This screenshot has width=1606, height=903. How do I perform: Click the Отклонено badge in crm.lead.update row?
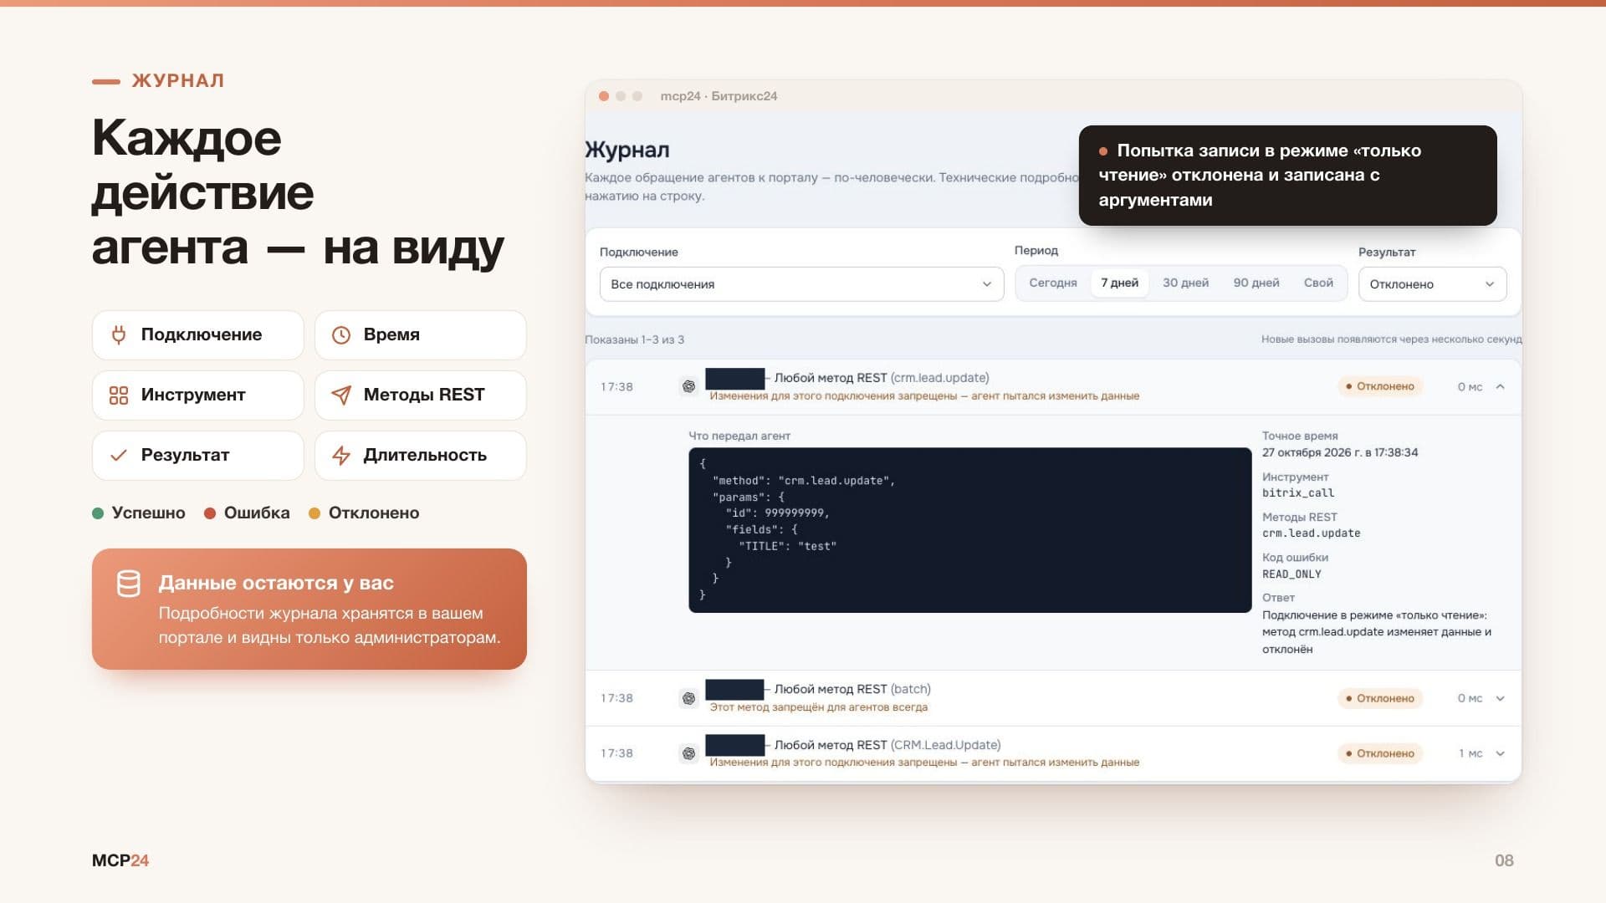point(1380,386)
